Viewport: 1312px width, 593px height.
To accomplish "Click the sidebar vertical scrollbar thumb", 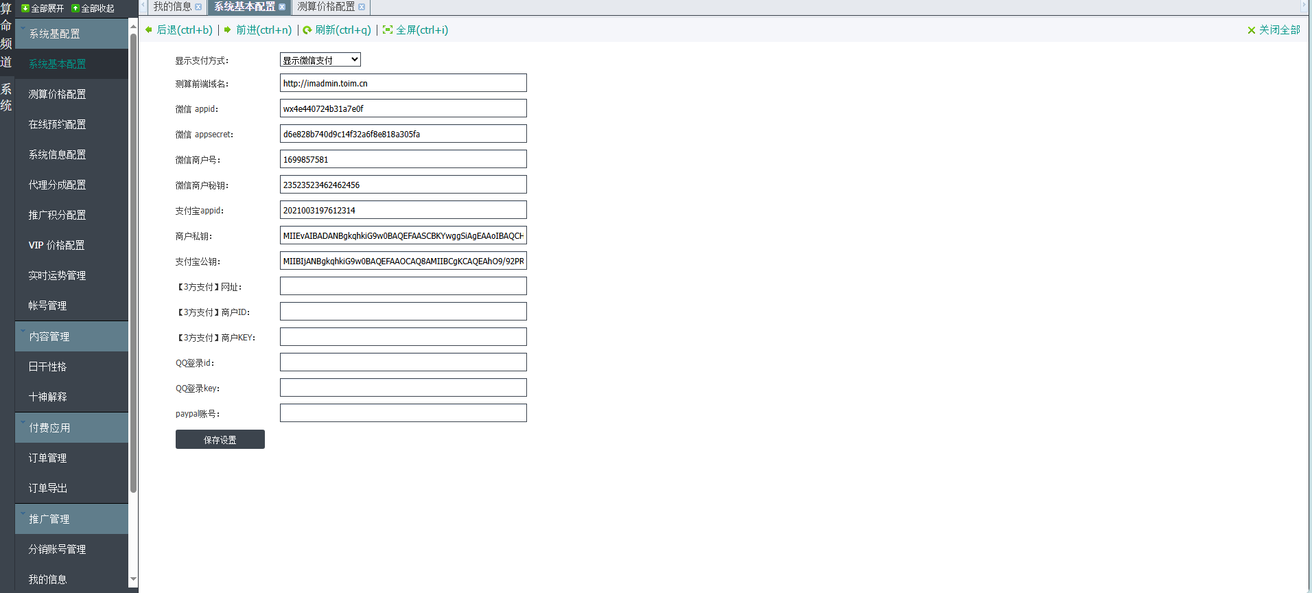I will [x=133, y=263].
